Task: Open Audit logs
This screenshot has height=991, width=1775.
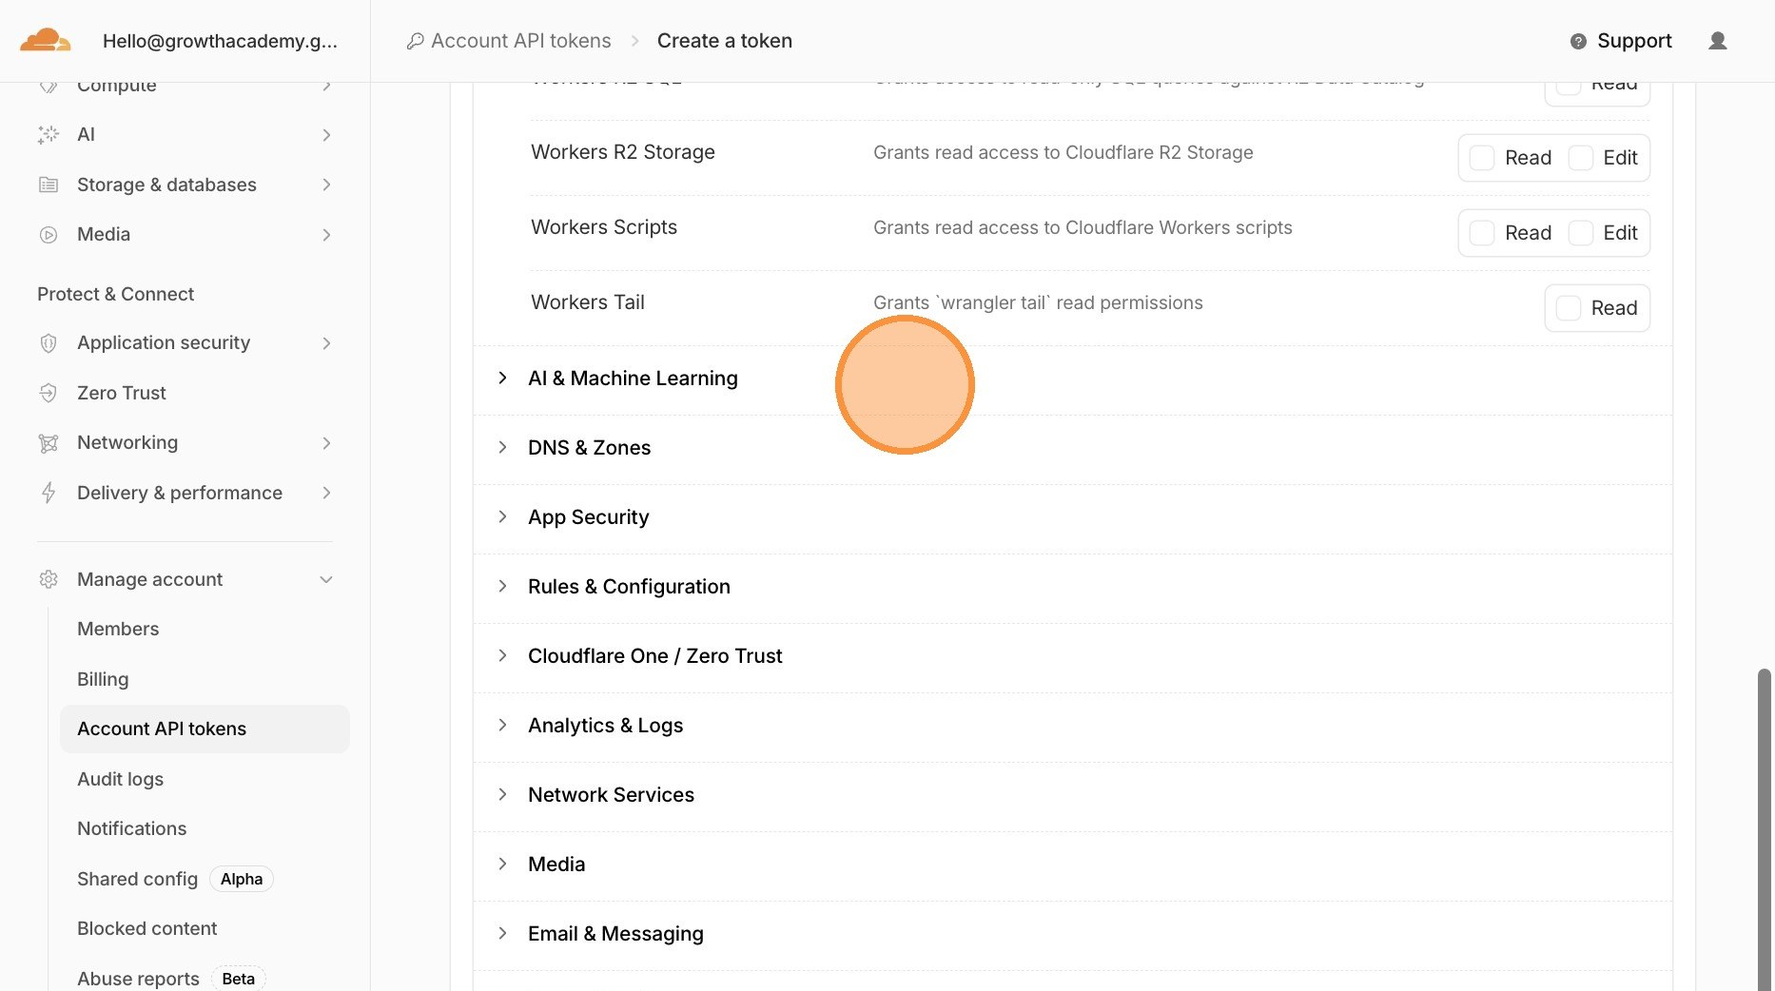Action: pyautogui.click(x=120, y=779)
